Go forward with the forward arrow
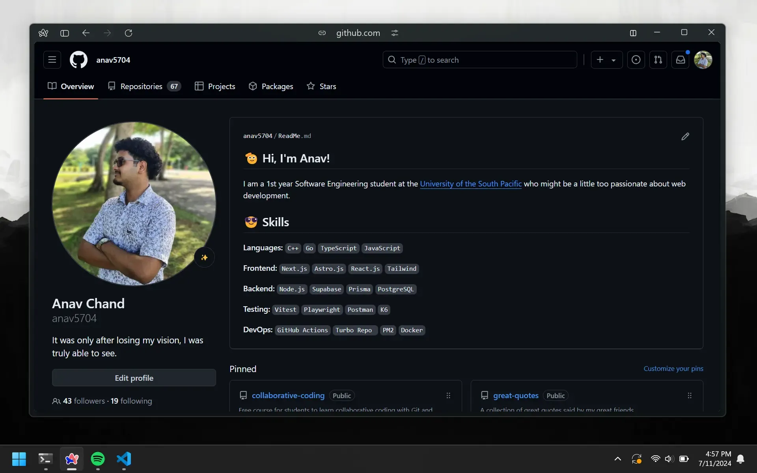Screen dimensions: 757x473 (x=107, y=33)
